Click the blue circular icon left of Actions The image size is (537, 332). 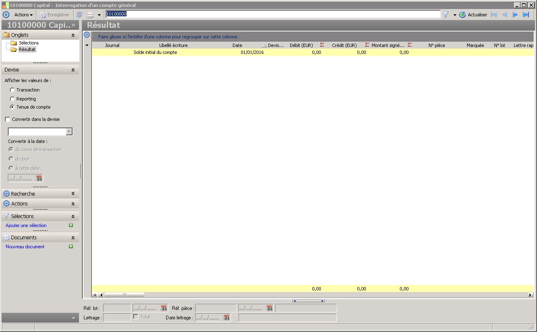[6, 15]
